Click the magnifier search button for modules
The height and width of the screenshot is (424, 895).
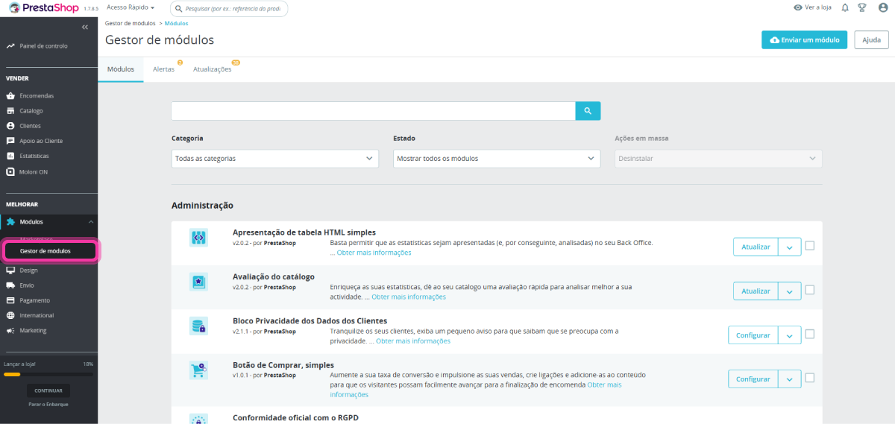tap(588, 111)
